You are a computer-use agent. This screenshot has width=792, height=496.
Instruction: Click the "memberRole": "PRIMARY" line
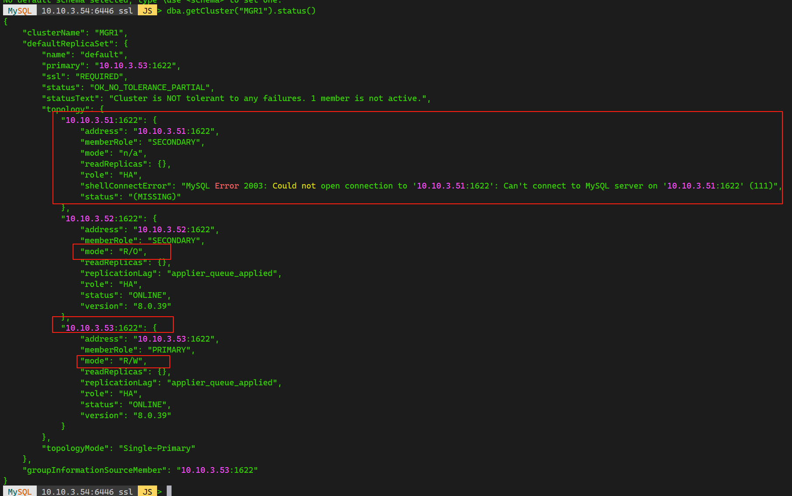[138, 350]
